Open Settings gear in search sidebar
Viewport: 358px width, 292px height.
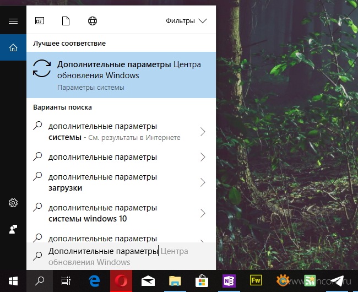click(13, 203)
